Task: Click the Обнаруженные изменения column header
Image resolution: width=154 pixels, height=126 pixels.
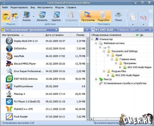Action: 112,35
